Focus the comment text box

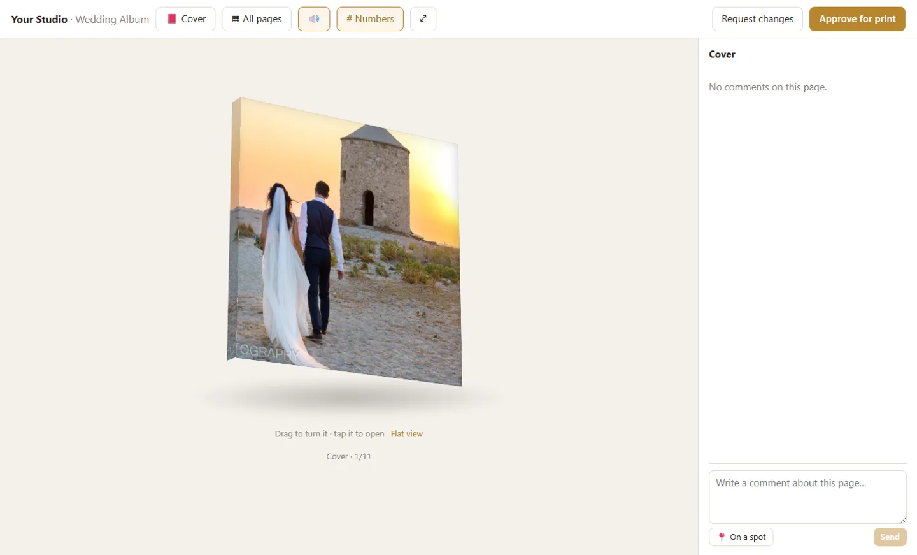[807, 497]
